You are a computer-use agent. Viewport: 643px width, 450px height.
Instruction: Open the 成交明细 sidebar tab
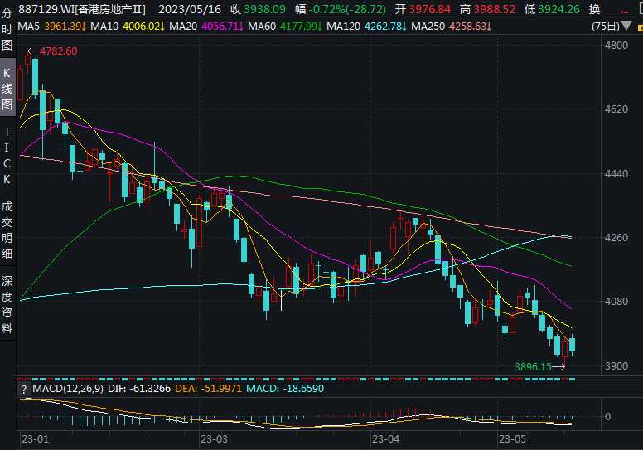[x=7, y=230]
